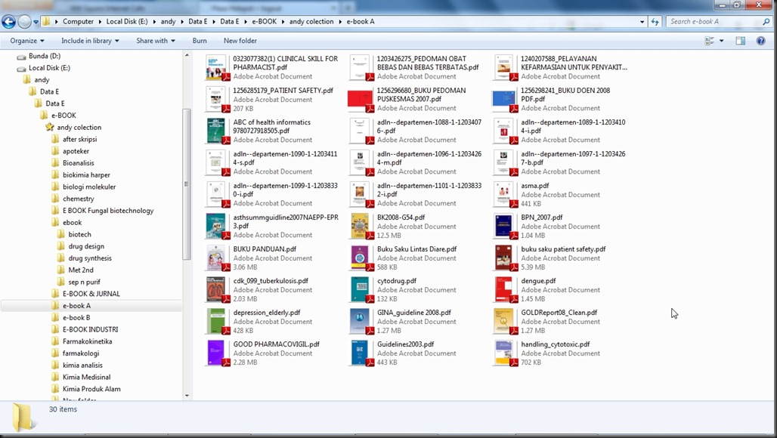777x438 pixels.
Task: Select the red BUKU PEDOMAN PUSKESMAS 2007 icon
Action: coord(361,99)
